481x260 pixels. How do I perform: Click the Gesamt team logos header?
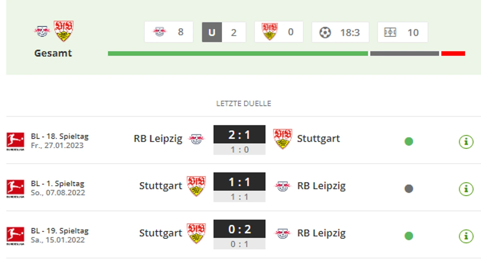[x=54, y=31]
